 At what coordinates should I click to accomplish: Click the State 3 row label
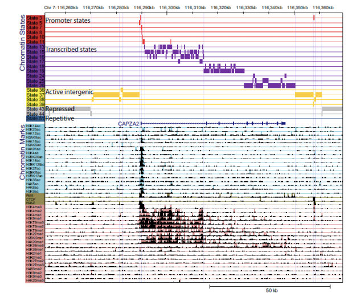pos(34,18)
